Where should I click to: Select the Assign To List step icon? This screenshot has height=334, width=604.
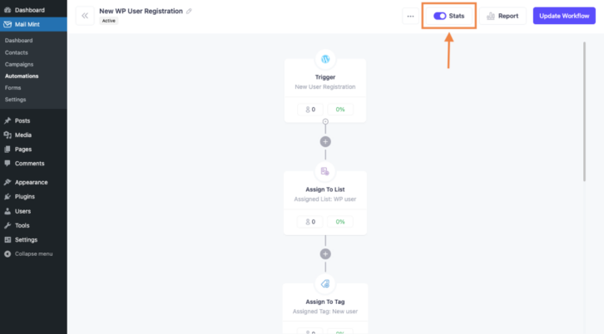[325, 171]
